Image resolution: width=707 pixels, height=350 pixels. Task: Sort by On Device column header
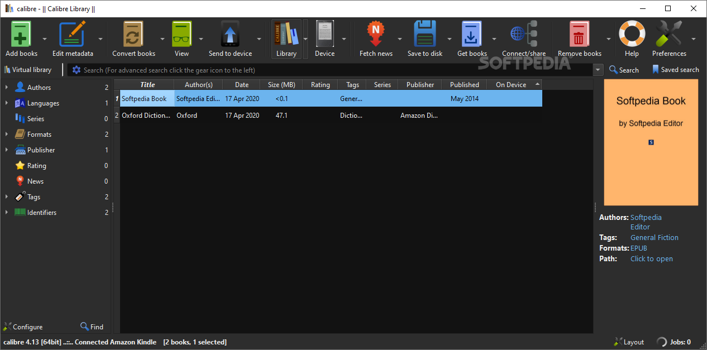pos(514,85)
